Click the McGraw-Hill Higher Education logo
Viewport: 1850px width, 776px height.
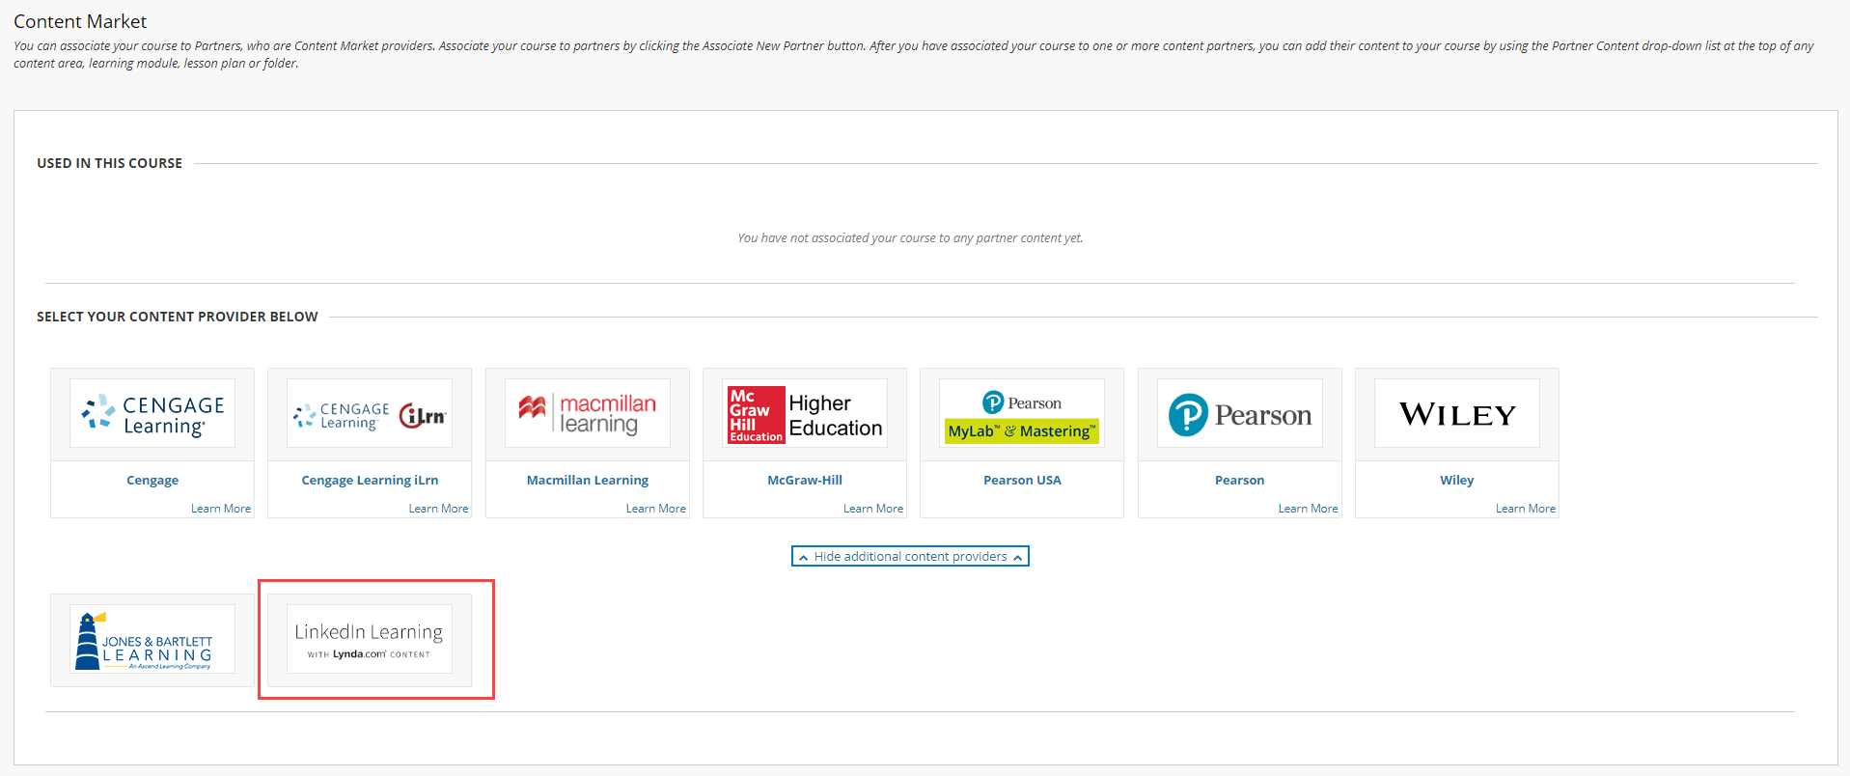(805, 413)
